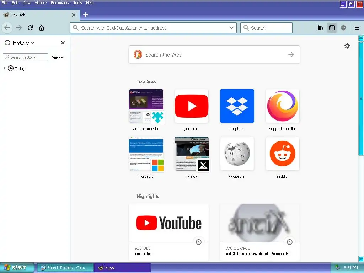The width and height of the screenshot is (364, 273).
Task: Open the Help menu
Action: 90,3
